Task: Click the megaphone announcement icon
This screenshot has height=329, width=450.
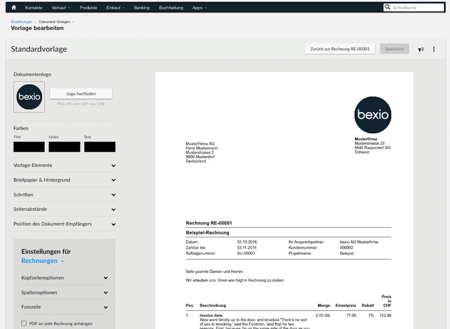Action: point(421,49)
